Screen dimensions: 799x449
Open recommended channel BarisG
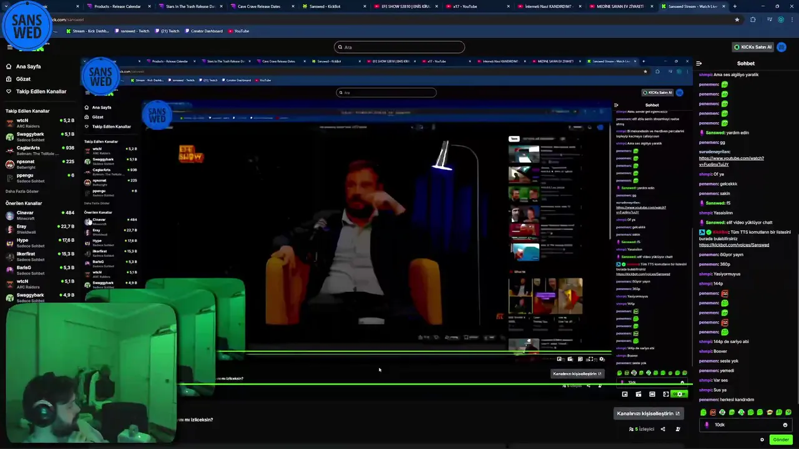point(40,270)
